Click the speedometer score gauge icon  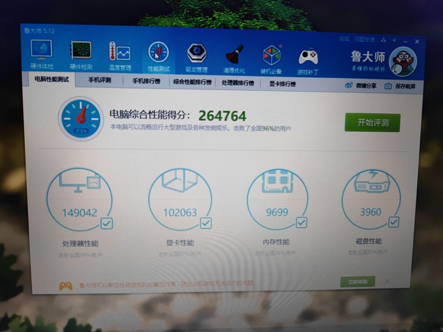[81, 119]
